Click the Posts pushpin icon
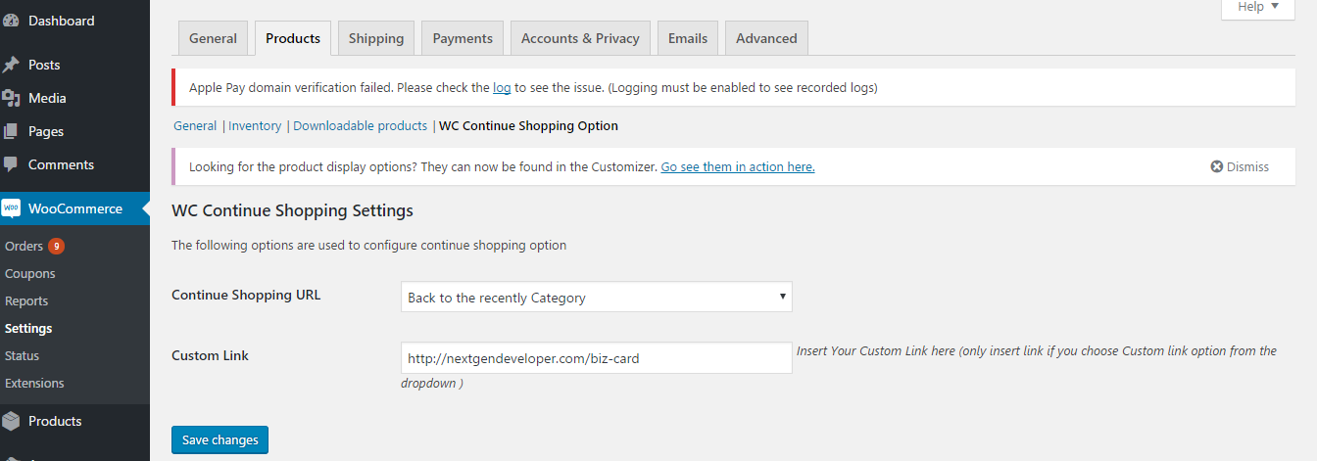1317x461 pixels. click(11, 65)
